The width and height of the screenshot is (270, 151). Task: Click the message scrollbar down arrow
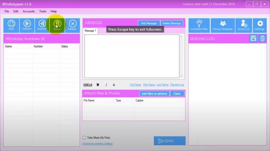tap(182, 76)
